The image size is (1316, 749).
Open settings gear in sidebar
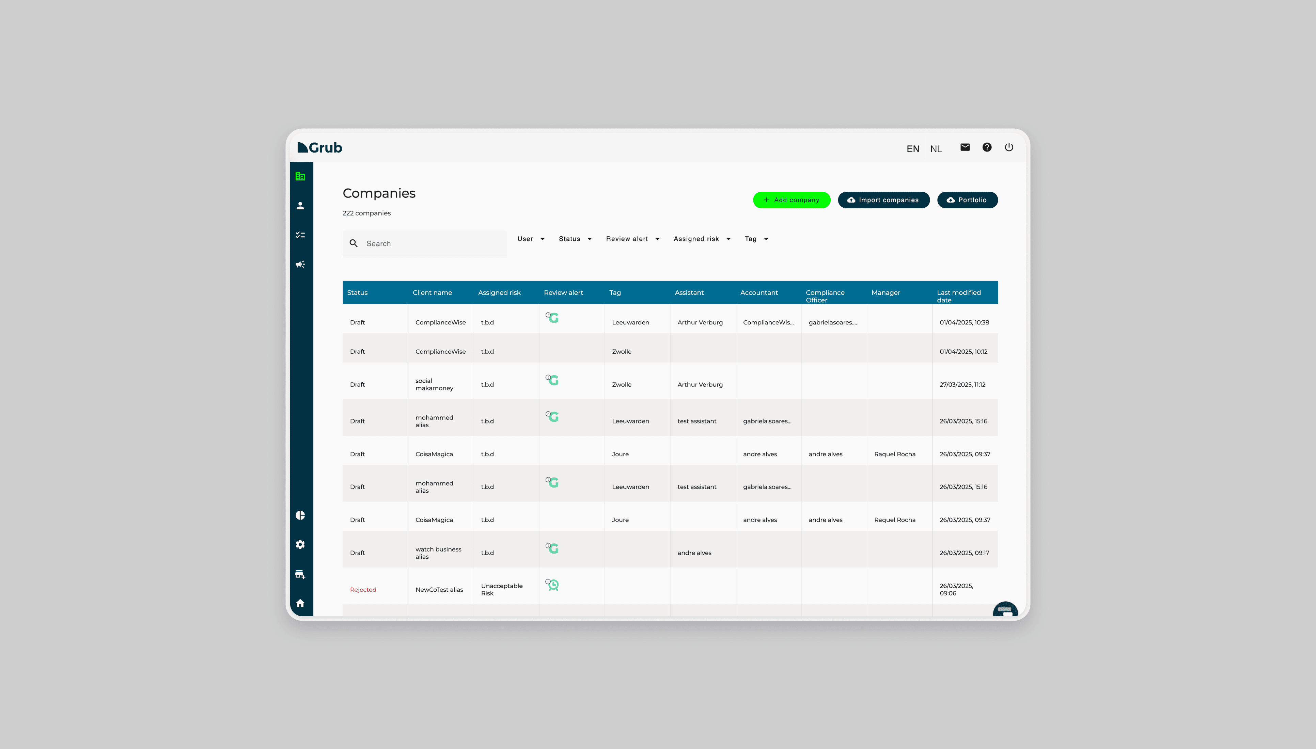[x=300, y=544]
